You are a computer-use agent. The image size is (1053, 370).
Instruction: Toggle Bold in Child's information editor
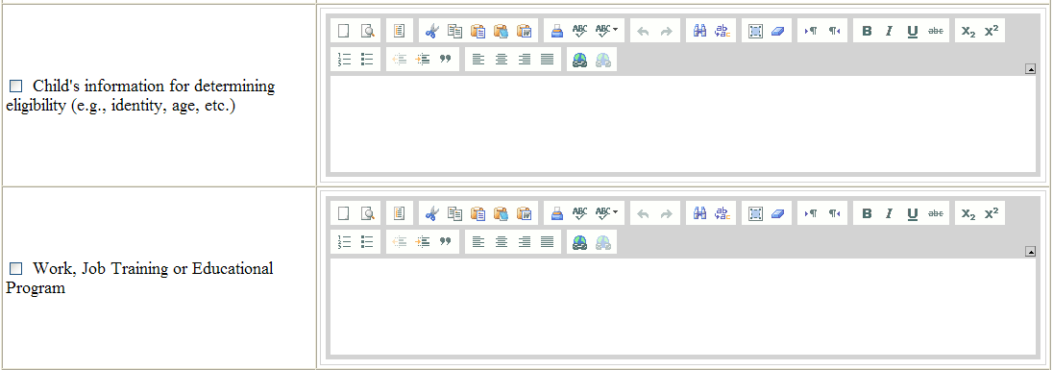click(x=867, y=30)
